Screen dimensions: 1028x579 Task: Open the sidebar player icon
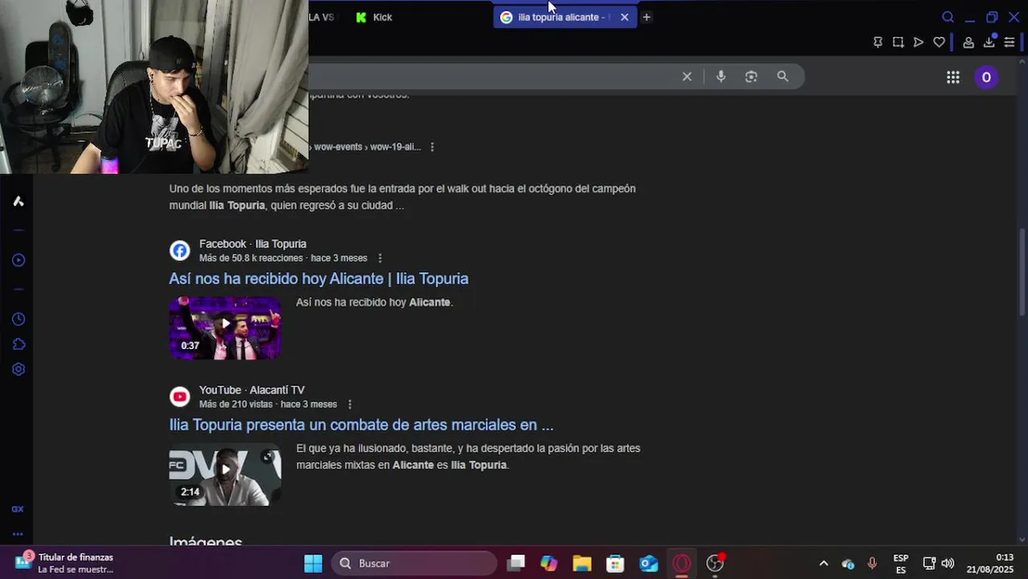pyautogui.click(x=18, y=260)
